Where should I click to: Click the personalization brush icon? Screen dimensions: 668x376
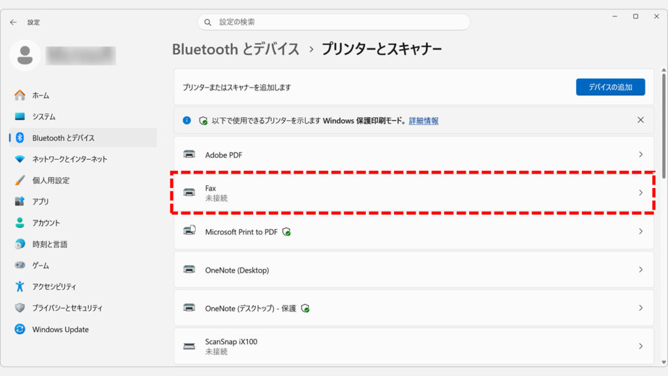point(20,180)
